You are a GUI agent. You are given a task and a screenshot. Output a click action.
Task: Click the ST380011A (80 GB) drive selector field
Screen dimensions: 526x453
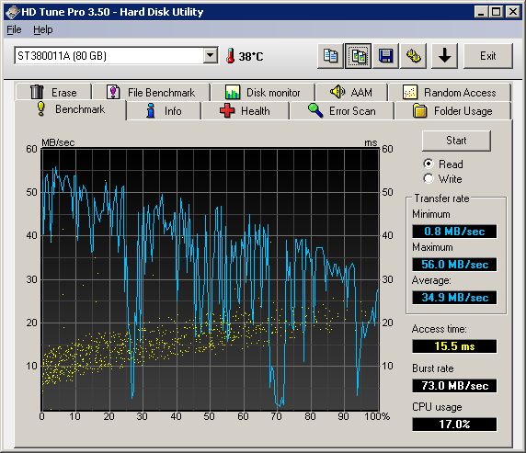[116, 55]
